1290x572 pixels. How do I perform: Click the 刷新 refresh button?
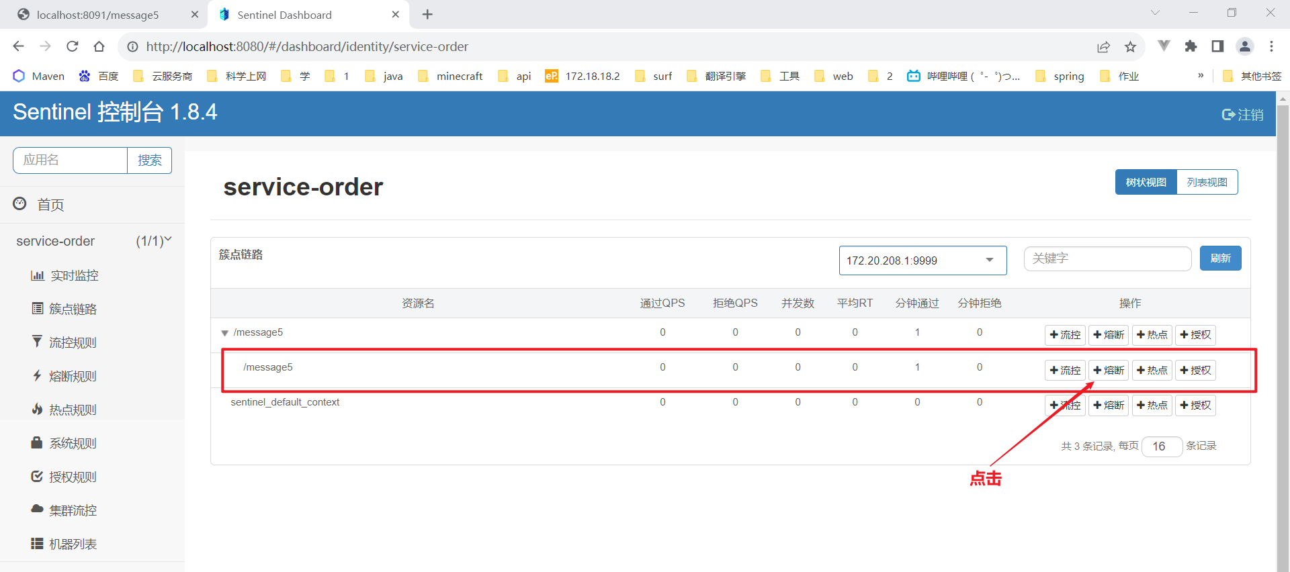coord(1221,258)
